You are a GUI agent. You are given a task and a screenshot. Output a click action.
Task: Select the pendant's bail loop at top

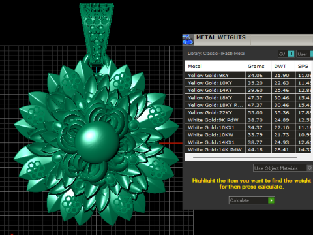97,34
